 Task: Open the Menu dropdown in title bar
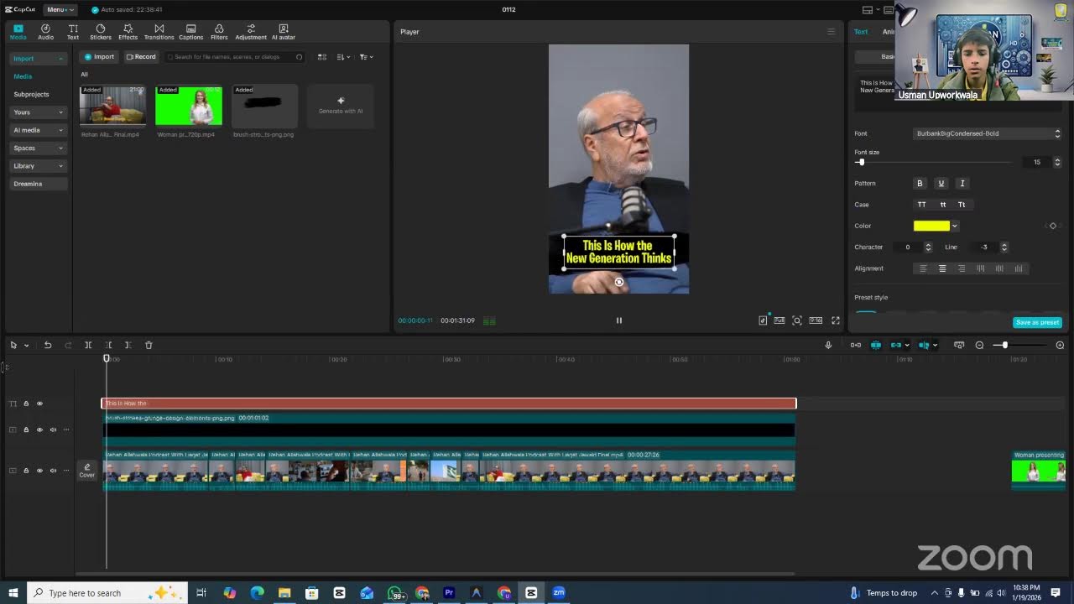coord(60,9)
